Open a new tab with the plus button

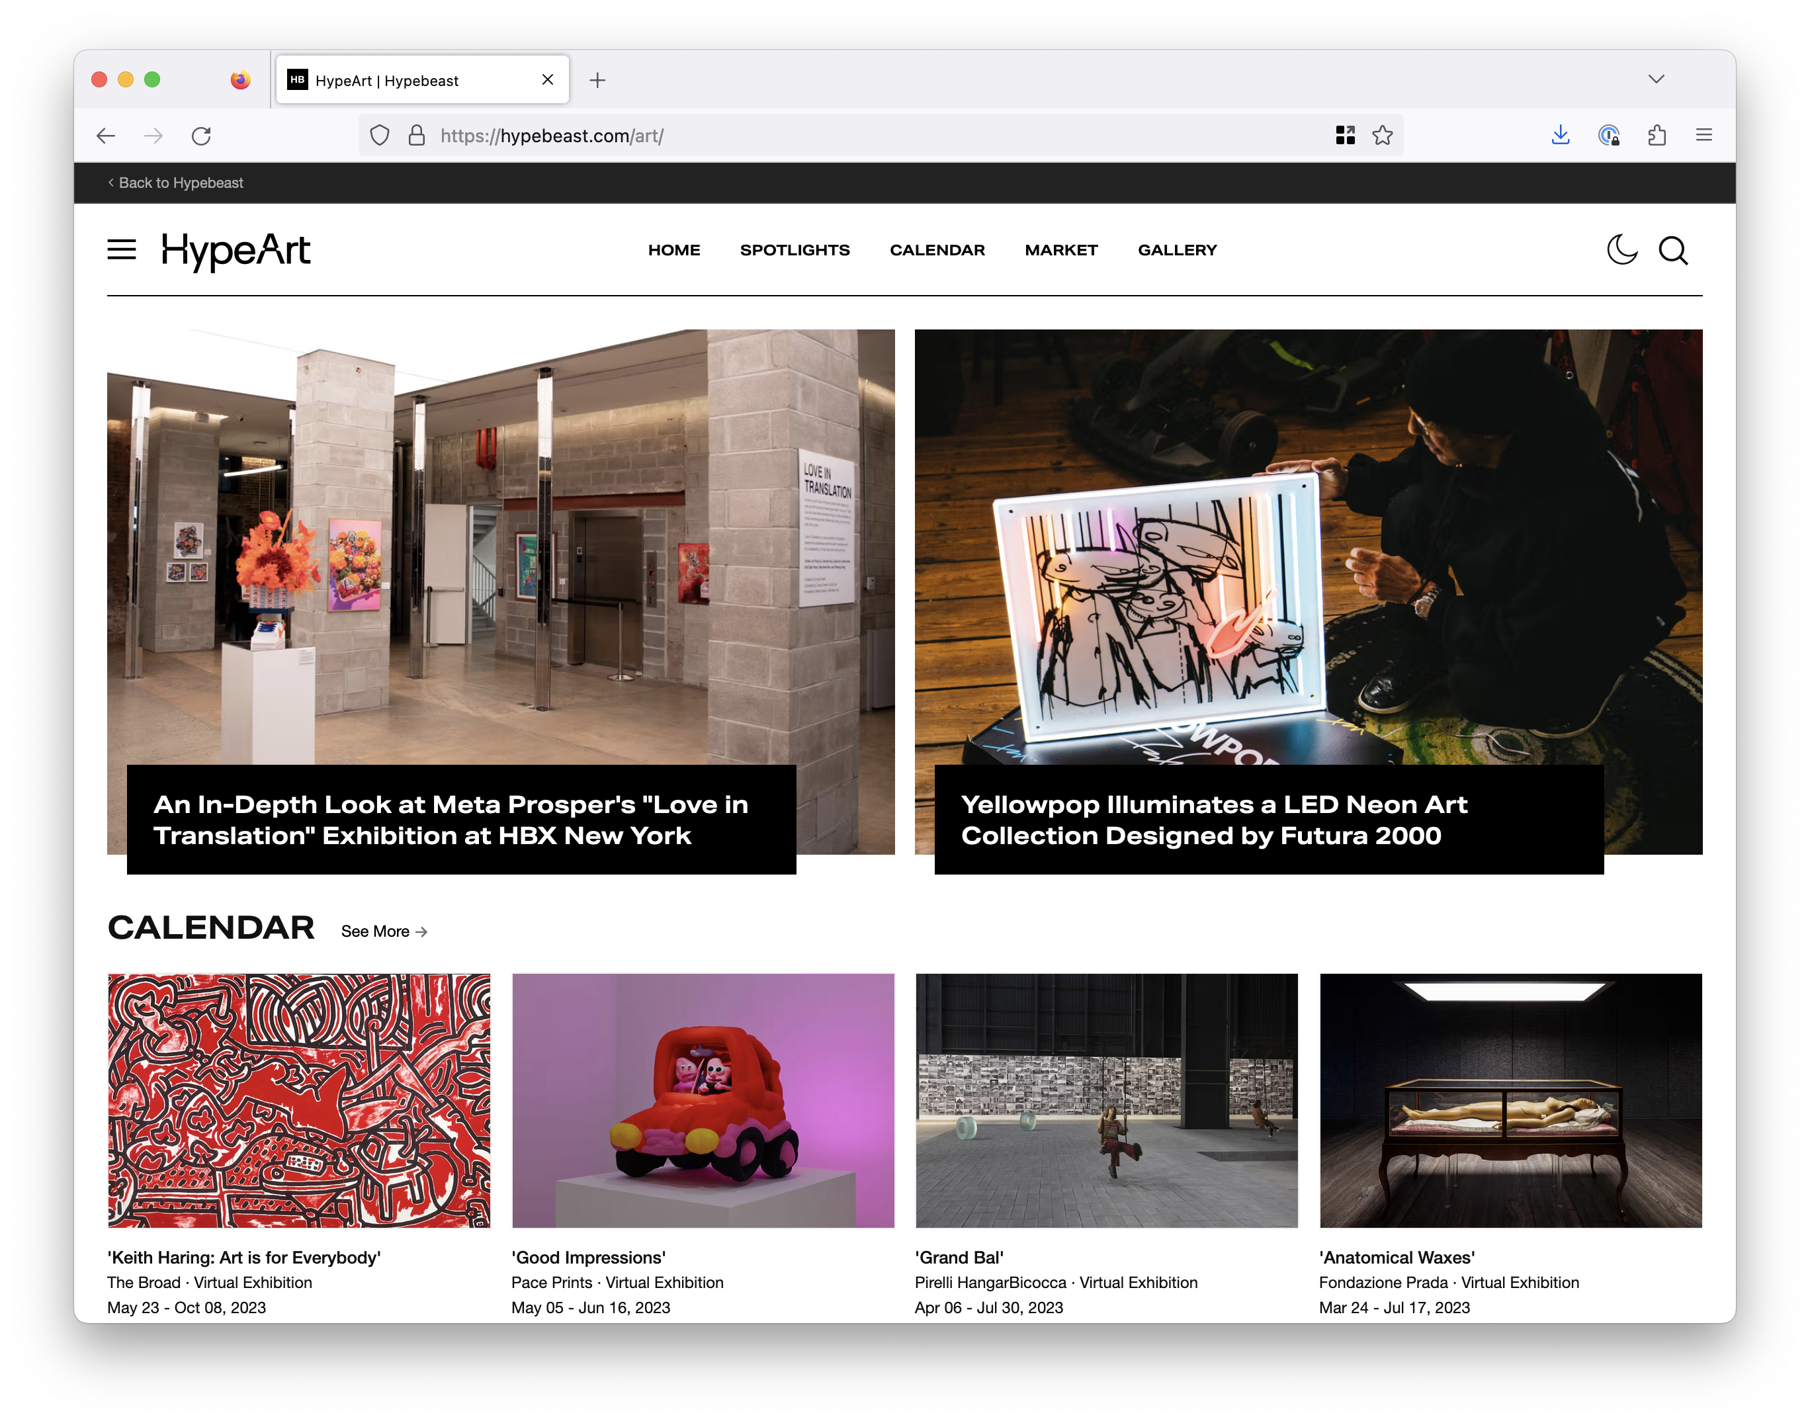pyautogui.click(x=597, y=80)
